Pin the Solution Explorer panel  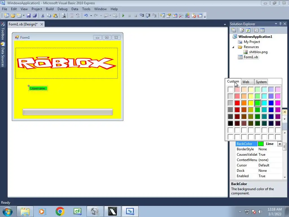pos(280,24)
